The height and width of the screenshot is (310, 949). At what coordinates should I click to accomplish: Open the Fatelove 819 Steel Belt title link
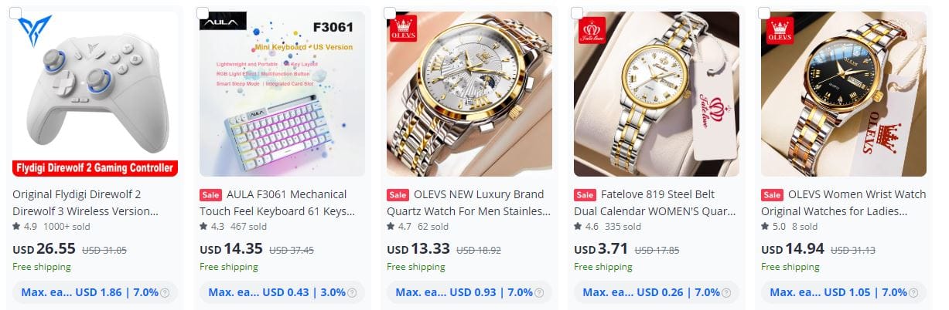pos(654,203)
